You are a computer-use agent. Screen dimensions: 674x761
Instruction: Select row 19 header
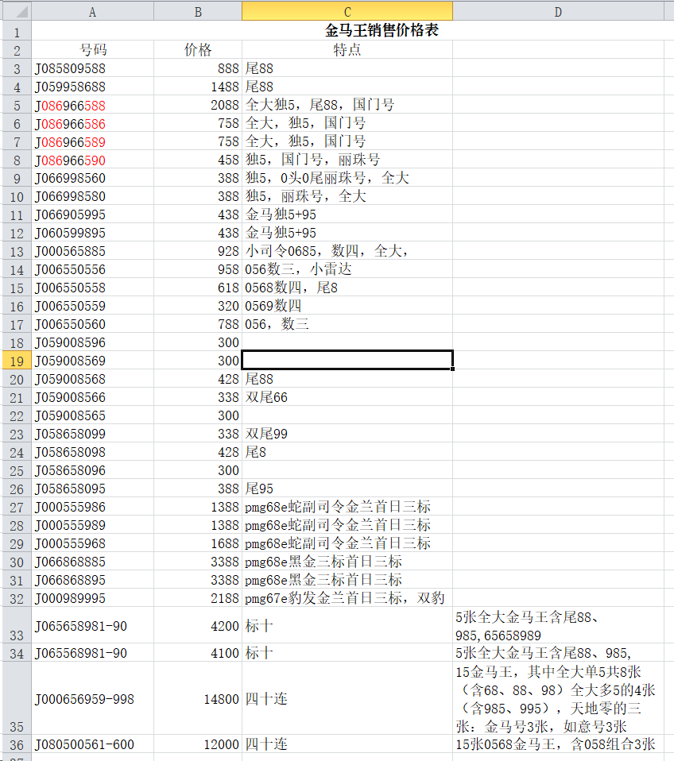(17, 361)
